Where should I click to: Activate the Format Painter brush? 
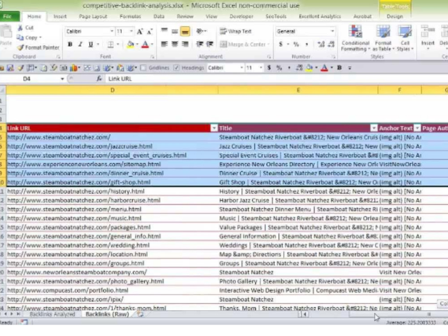pyautogui.click(x=20, y=47)
